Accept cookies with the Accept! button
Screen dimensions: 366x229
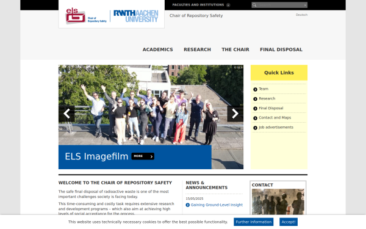click(289, 222)
